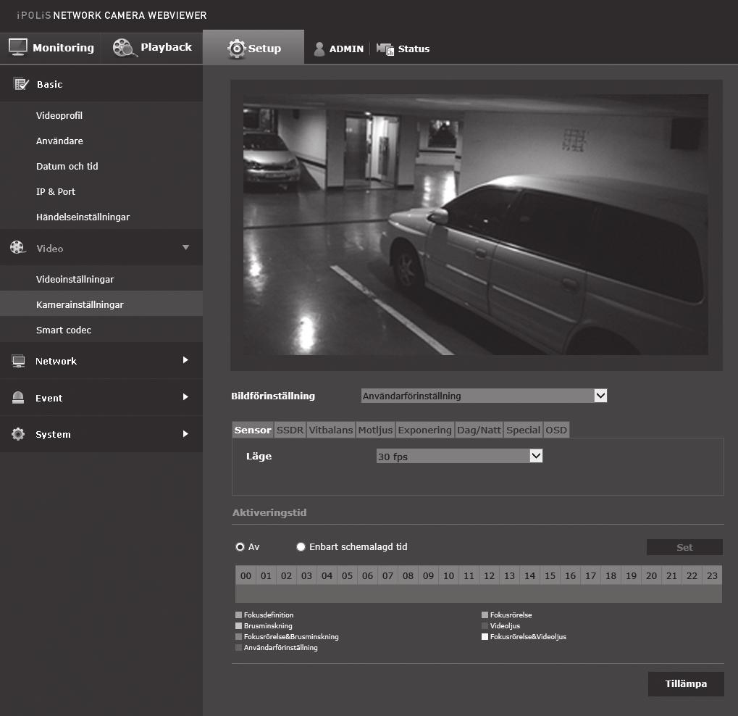Click the Basic checklist icon
This screenshot has height=716, width=738.
tap(21, 84)
